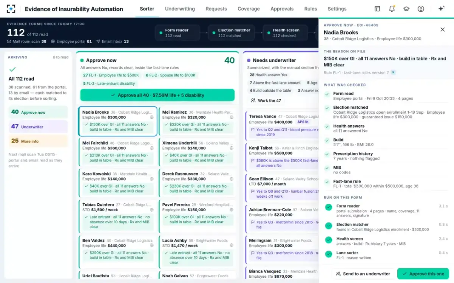Click the checkmark next to Prescription history
The width and height of the screenshot is (454, 283).
327,154
